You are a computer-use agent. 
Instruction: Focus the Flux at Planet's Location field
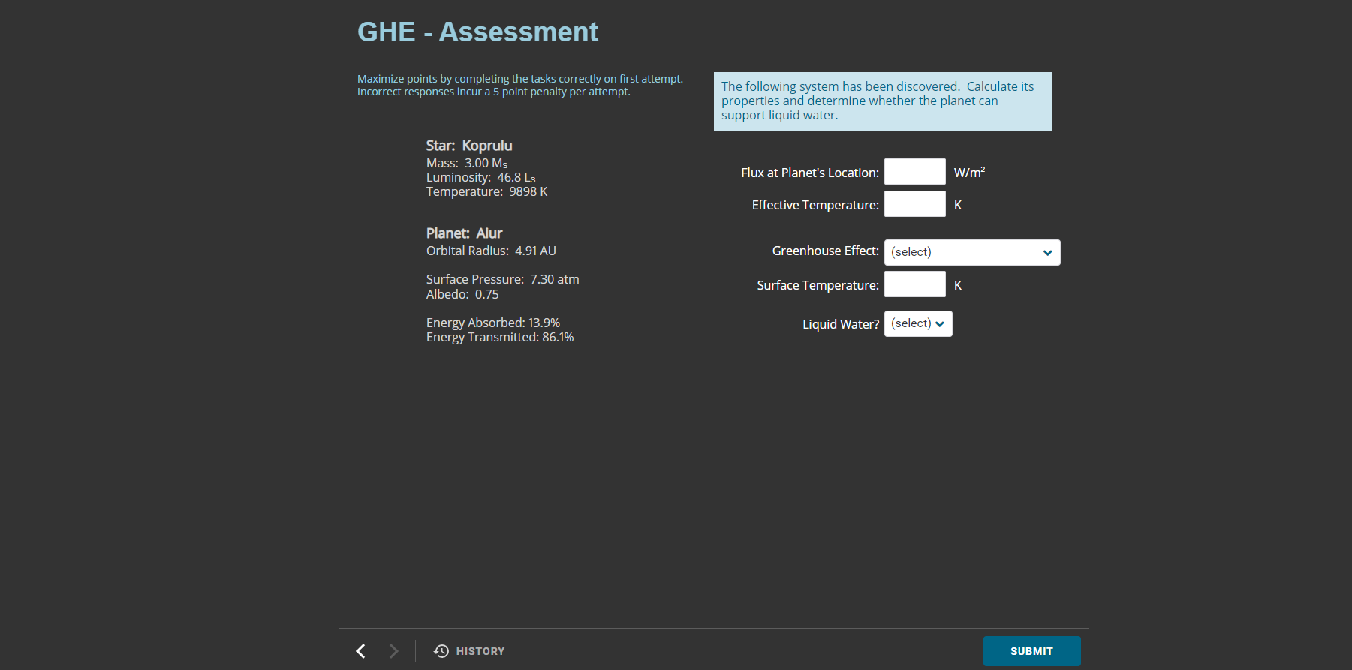914,172
